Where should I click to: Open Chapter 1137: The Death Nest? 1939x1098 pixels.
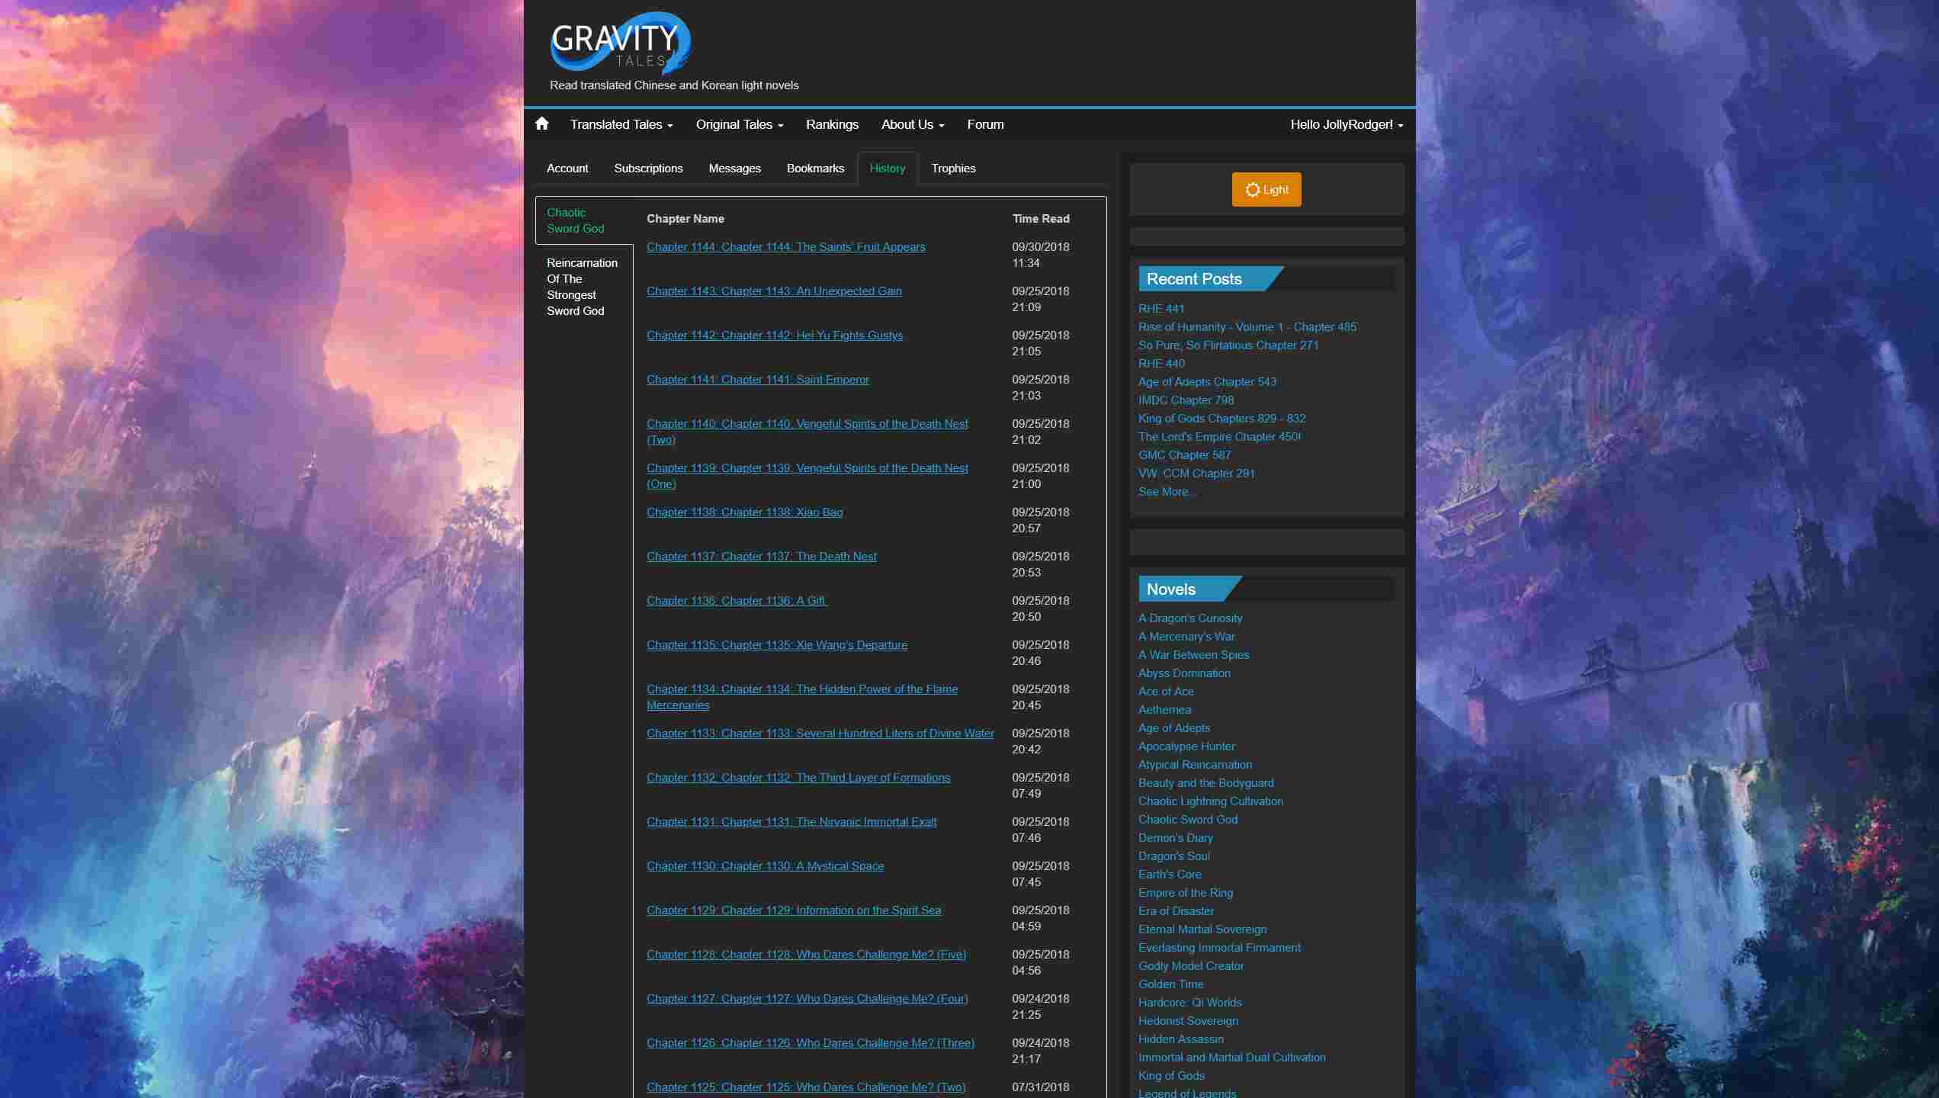point(761,557)
